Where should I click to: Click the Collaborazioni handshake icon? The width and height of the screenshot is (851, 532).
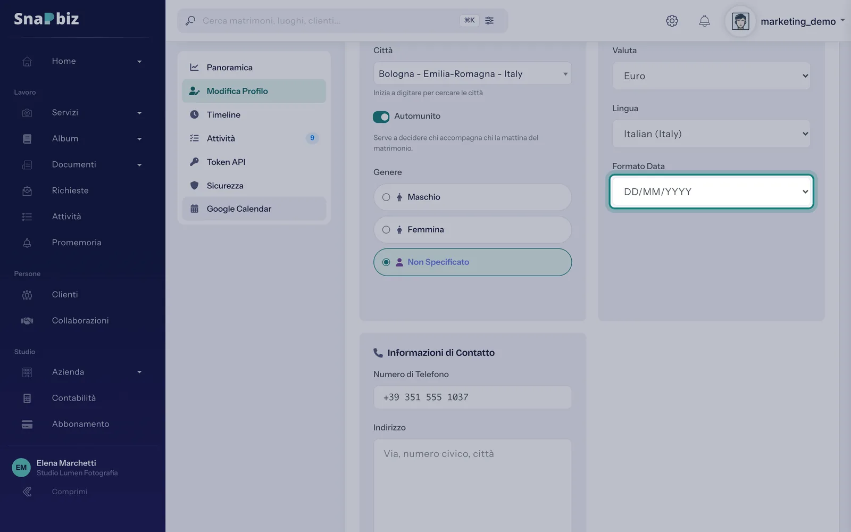[27, 321]
